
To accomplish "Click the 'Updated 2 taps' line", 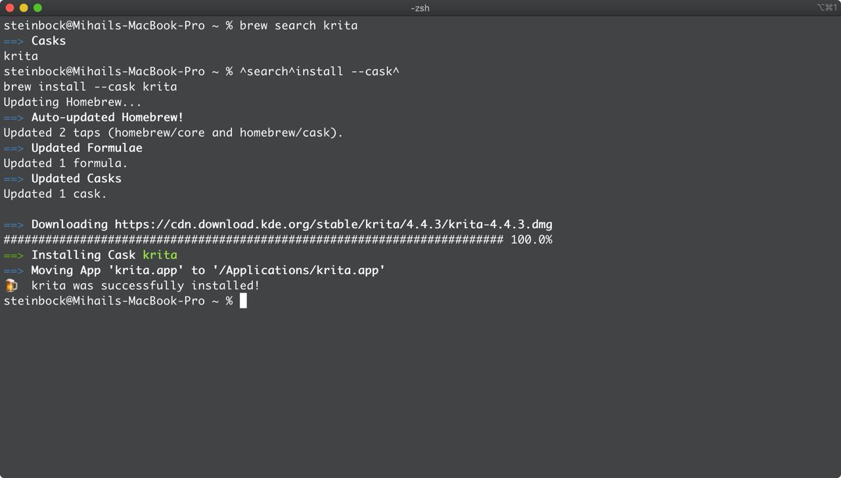I will pos(173,133).
